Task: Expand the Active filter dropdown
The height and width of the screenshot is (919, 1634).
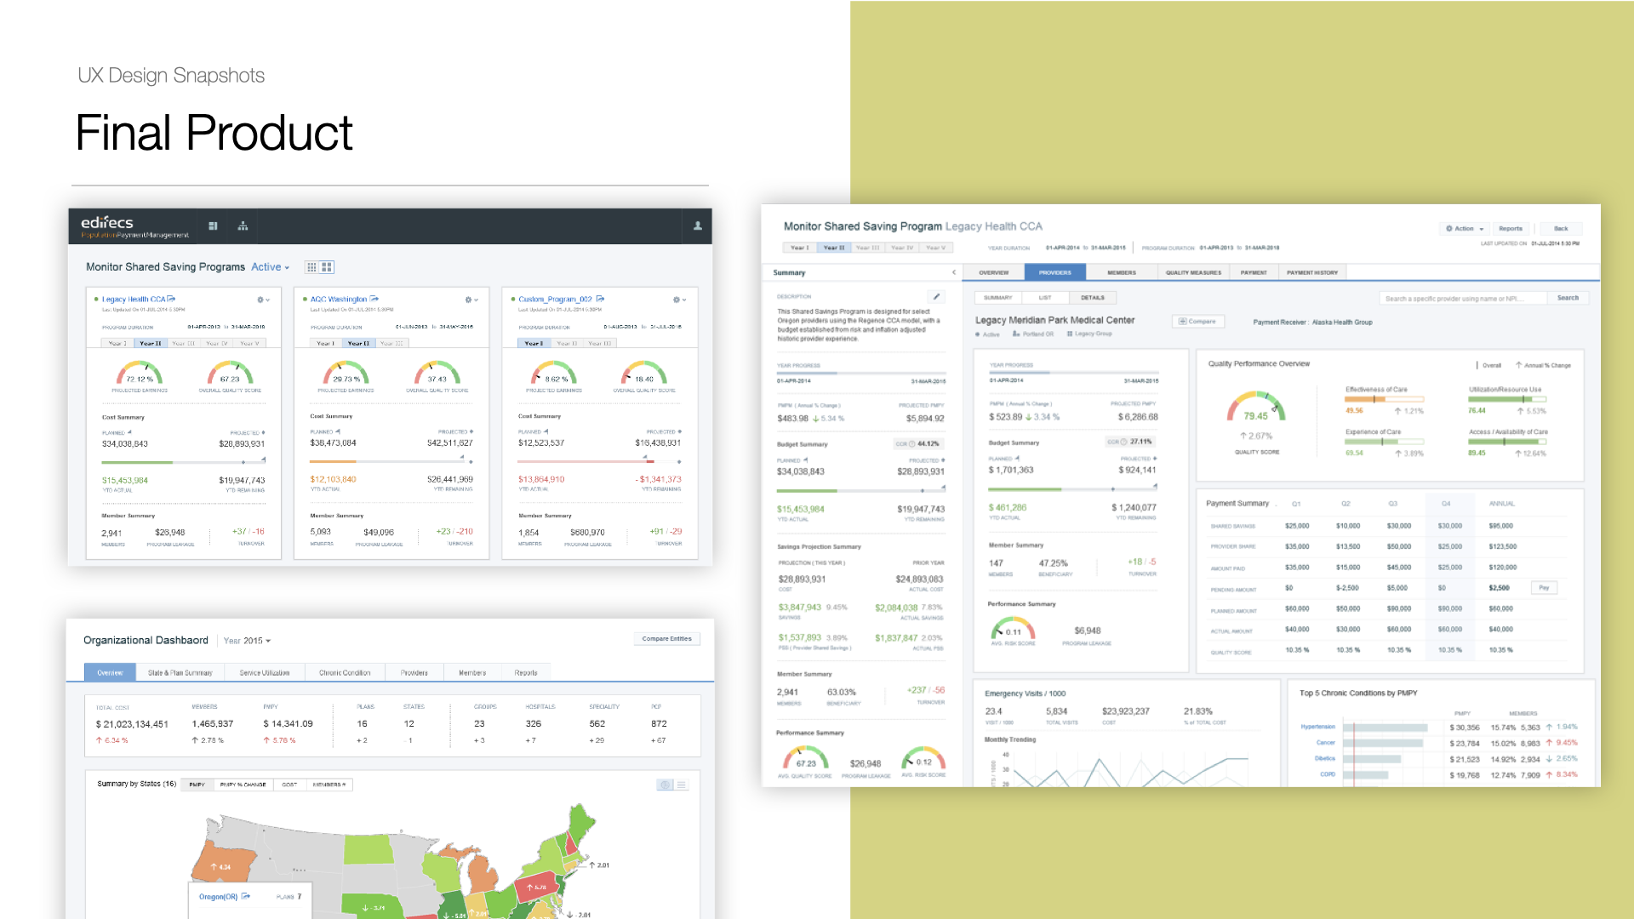Action: point(271,267)
